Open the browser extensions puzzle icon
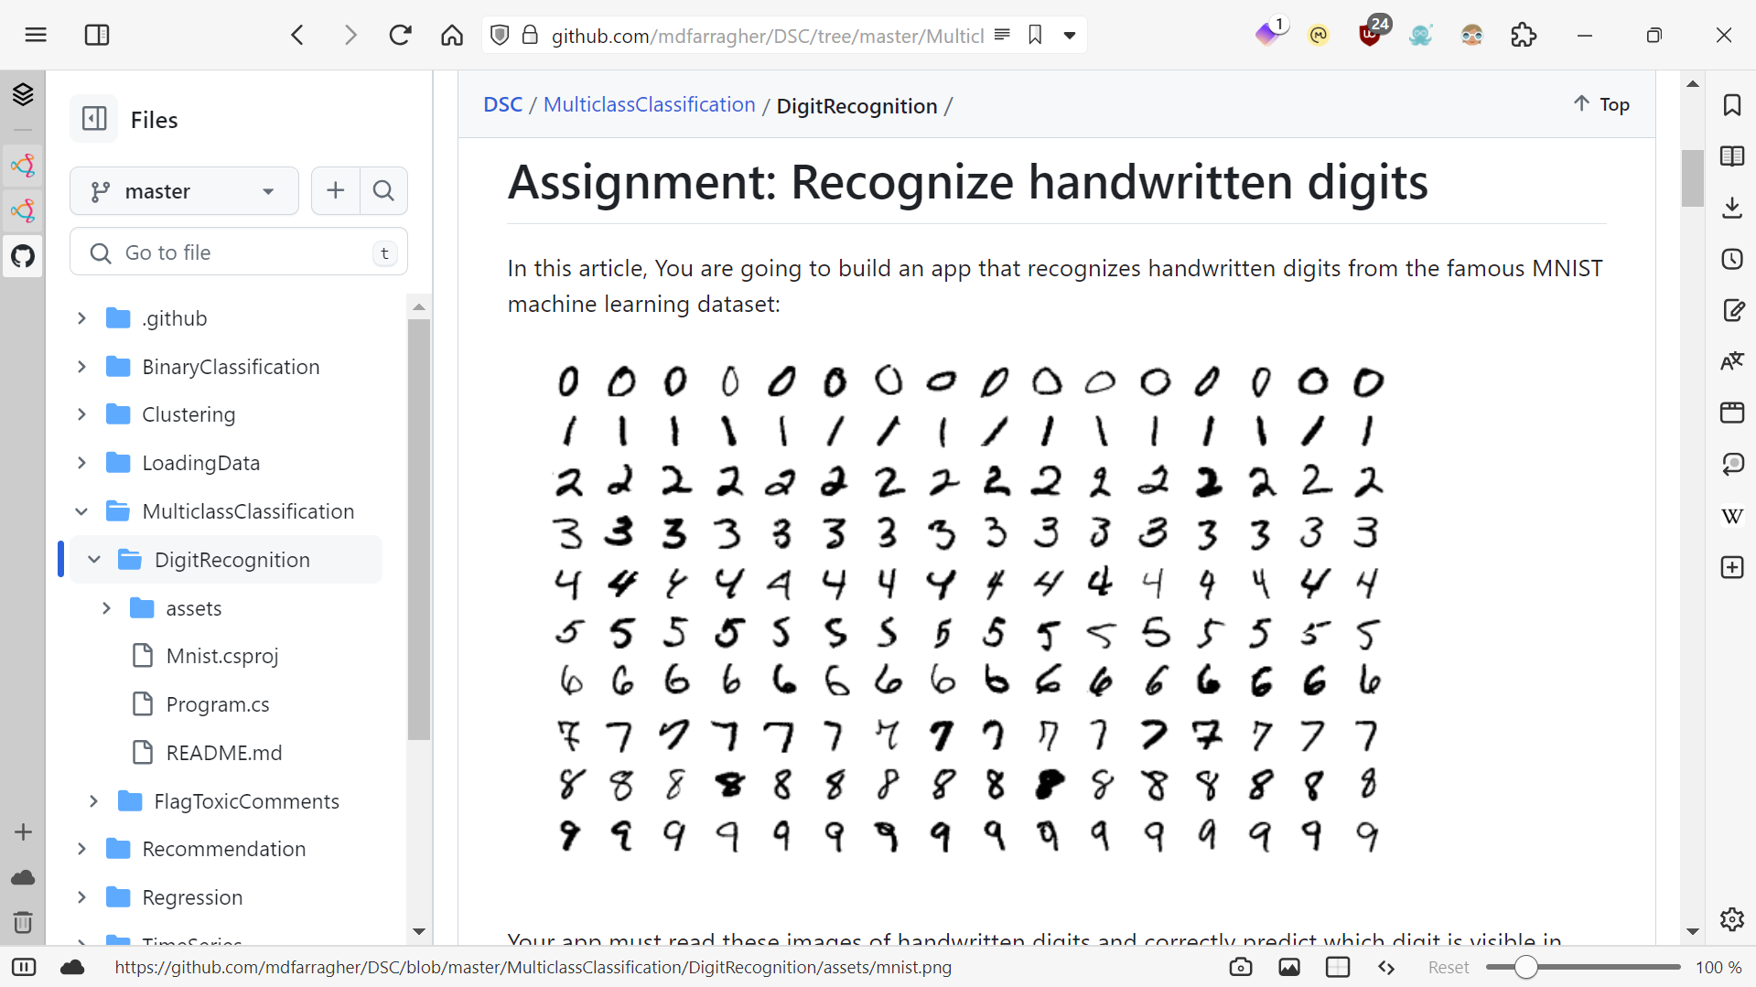The image size is (1756, 987). 1524,36
